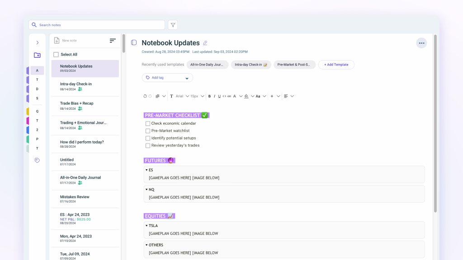The height and width of the screenshot is (260, 463).
Task: Click the sort notes icon
Action: pyautogui.click(x=113, y=41)
